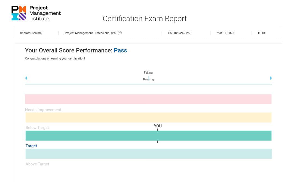Click Project Management Professional (PMP)® text

pyautogui.click(x=93, y=33)
